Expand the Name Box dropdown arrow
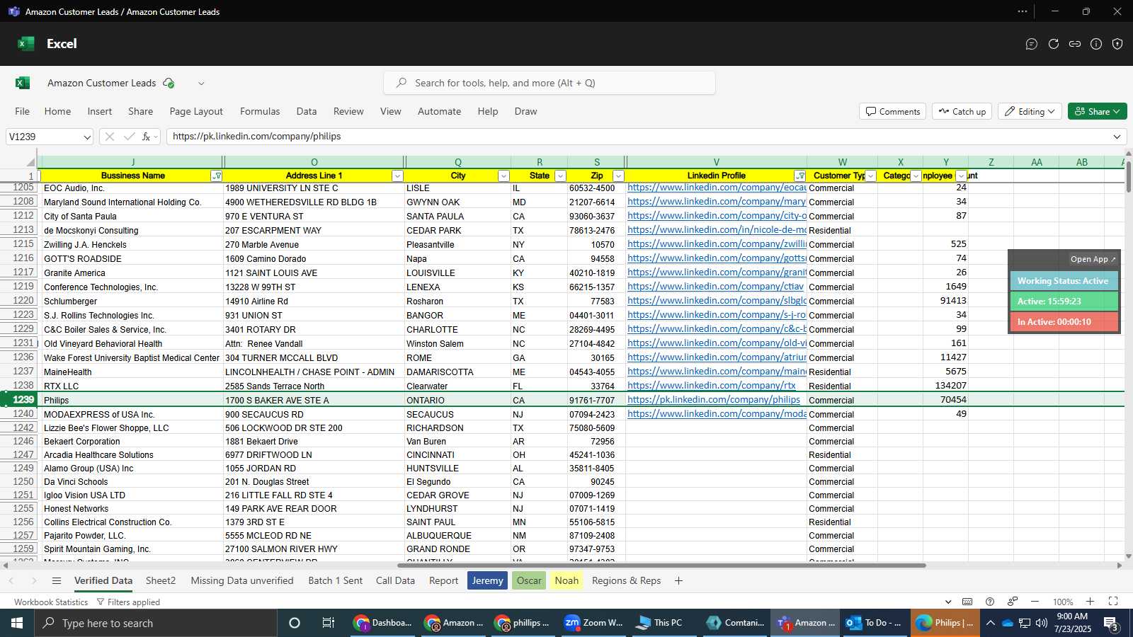 87,137
